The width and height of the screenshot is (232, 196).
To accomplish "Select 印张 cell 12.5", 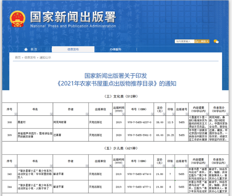I will pos(171,122).
